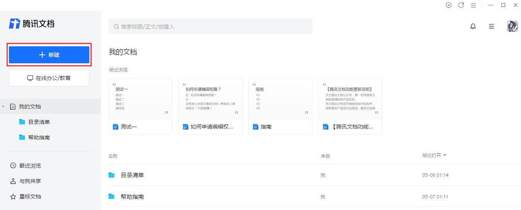This screenshot has height=210, width=521.
Task: Click 帮助指南 folder icon in list
Action: (112, 196)
